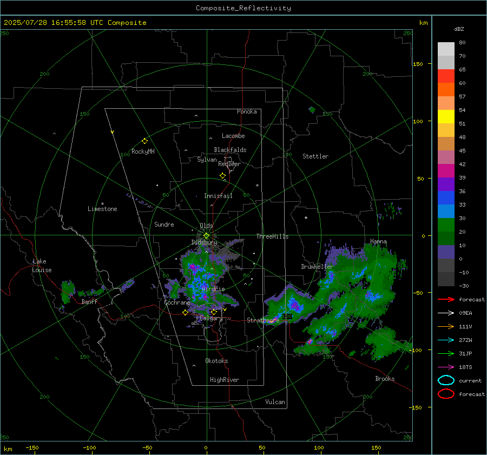Pick the yellow 51-54 dBZ swatch

[446, 117]
